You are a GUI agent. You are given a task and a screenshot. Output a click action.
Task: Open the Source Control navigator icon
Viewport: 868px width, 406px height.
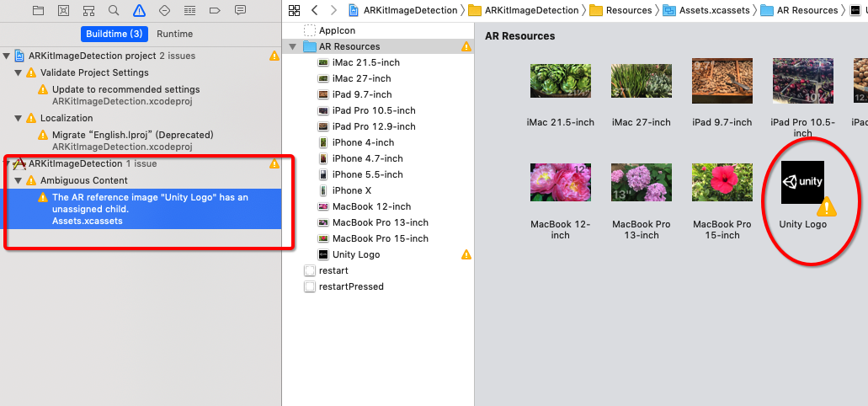pyautogui.click(x=63, y=10)
